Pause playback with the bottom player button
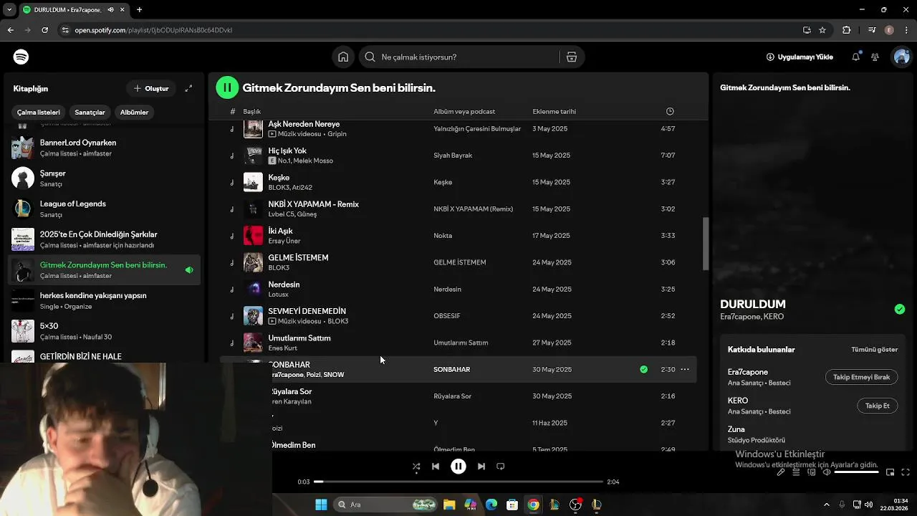 pos(458,467)
